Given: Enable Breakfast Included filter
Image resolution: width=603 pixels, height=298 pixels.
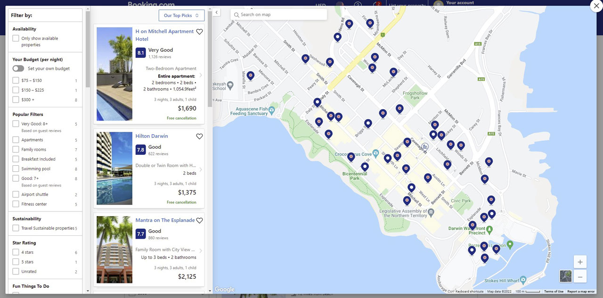Looking at the screenshot, I should click(16, 159).
